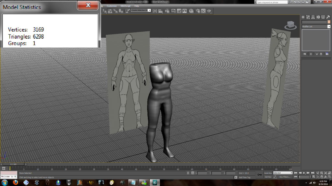Toggle Set Key mode
The image size is (332, 186).
pos(268,177)
